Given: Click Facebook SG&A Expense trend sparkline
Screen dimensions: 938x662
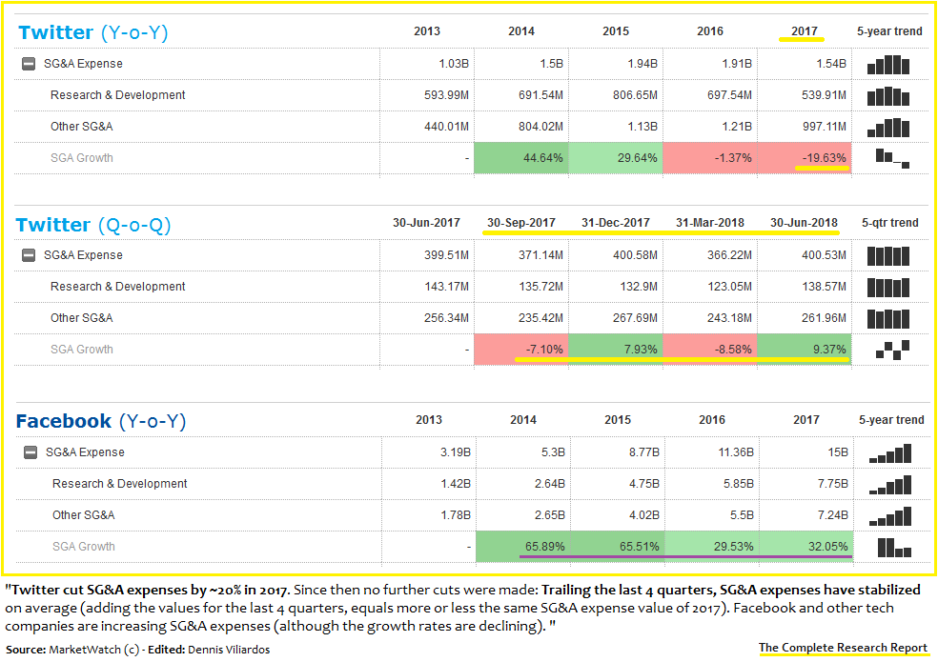Looking at the screenshot, I should coord(890,452).
